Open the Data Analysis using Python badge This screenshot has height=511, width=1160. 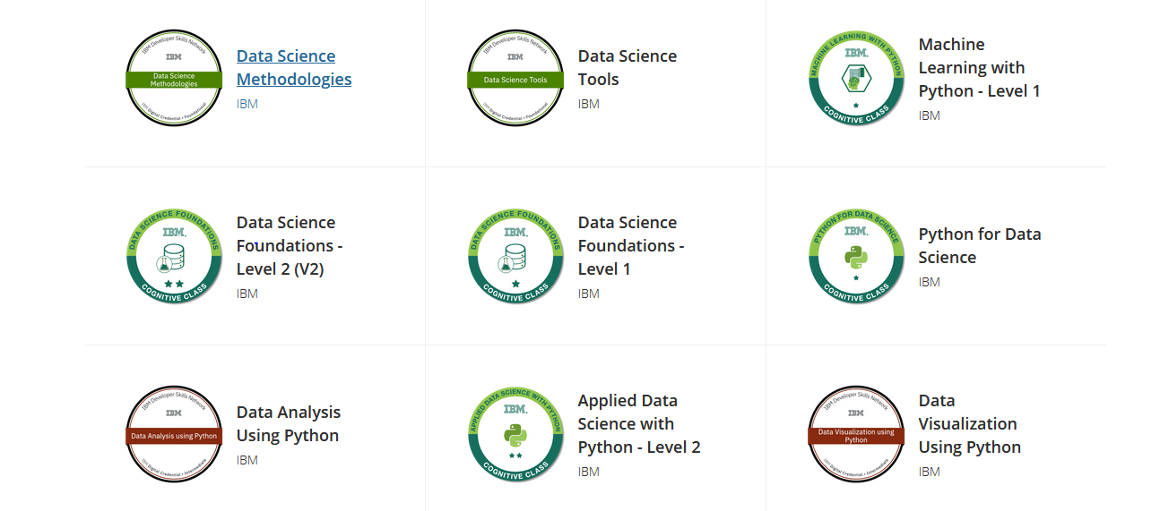174,435
